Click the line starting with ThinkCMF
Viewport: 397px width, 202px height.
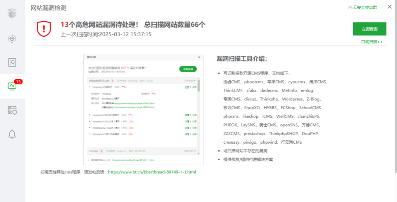[x=269, y=90]
